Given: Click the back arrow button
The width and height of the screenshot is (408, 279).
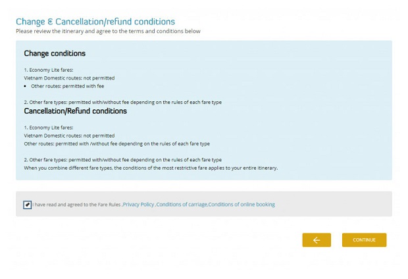Looking at the screenshot, I should [317, 240].
